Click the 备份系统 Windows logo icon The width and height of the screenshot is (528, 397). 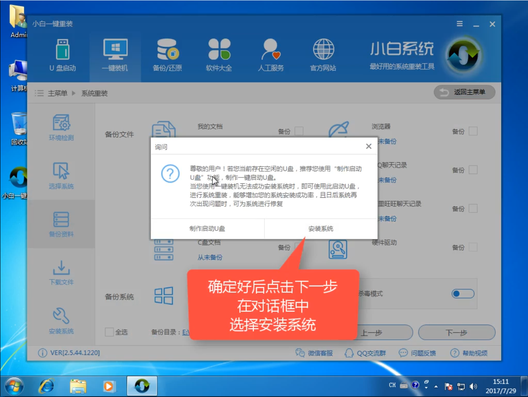(164, 295)
